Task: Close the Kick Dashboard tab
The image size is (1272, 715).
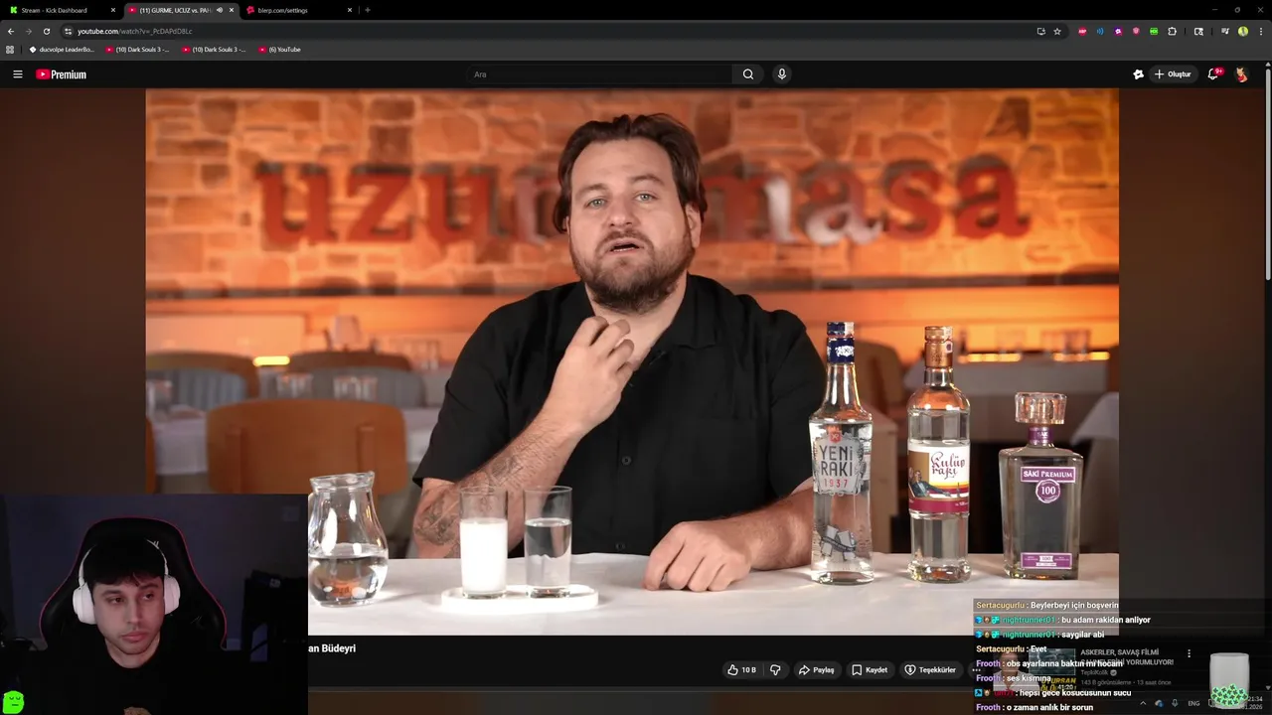Action: pyautogui.click(x=112, y=10)
